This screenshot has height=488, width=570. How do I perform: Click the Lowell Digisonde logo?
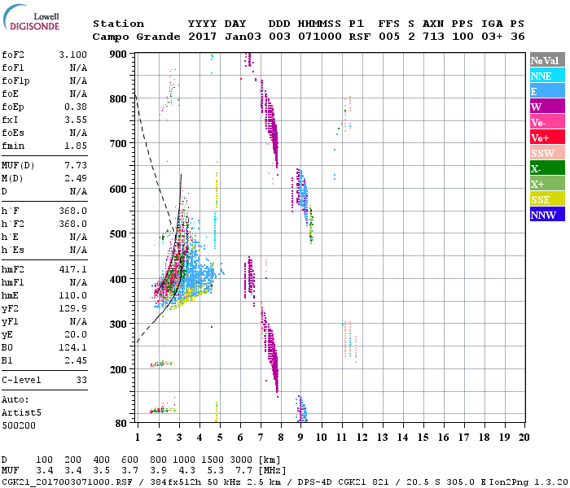(31, 17)
